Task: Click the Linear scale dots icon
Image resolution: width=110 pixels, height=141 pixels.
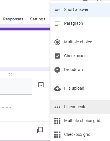Action: tap(57, 107)
